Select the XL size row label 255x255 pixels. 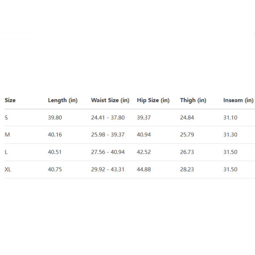[8, 169]
